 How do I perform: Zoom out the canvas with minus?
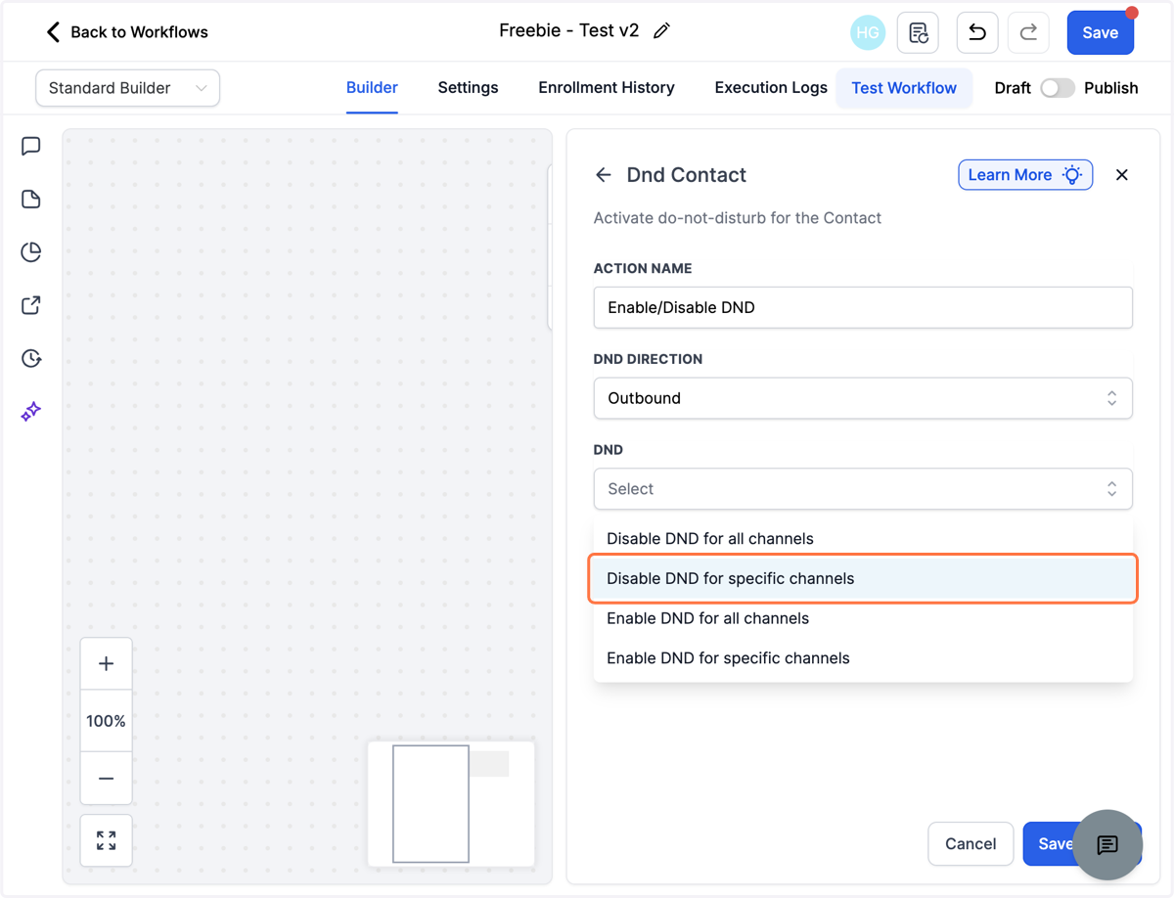(x=106, y=779)
